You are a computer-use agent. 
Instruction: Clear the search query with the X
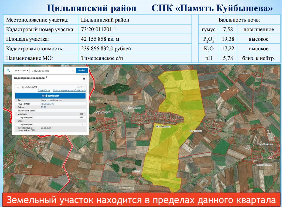click(73, 71)
